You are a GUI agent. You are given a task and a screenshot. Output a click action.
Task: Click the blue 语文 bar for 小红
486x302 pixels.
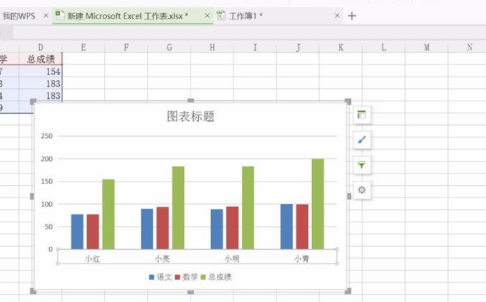tap(77, 232)
